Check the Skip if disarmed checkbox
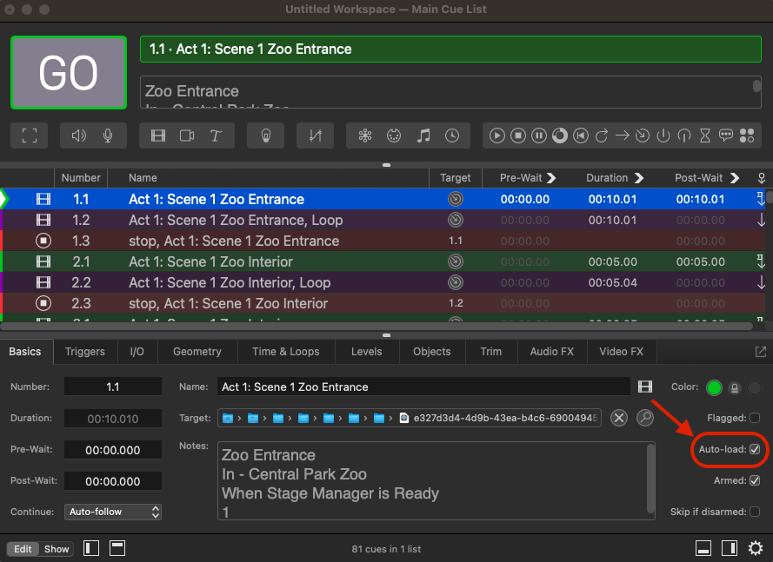 755,512
